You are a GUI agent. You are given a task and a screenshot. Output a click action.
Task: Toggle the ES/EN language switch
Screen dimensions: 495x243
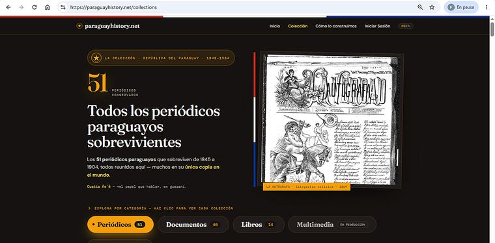[406, 26]
